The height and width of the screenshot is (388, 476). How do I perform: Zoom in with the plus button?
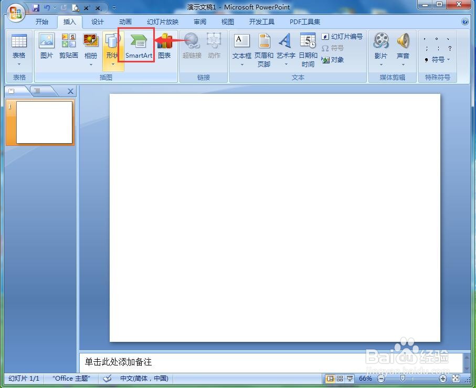coord(443,379)
